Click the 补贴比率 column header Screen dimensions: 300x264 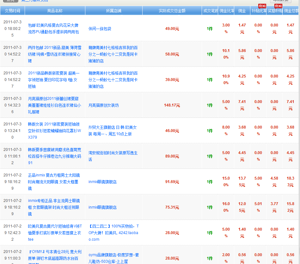click(258, 11)
